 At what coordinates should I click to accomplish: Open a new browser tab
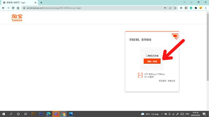tap(41, 3)
